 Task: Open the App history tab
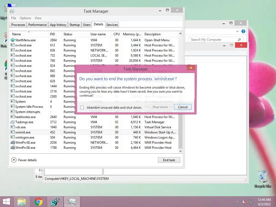click(x=58, y=25)
